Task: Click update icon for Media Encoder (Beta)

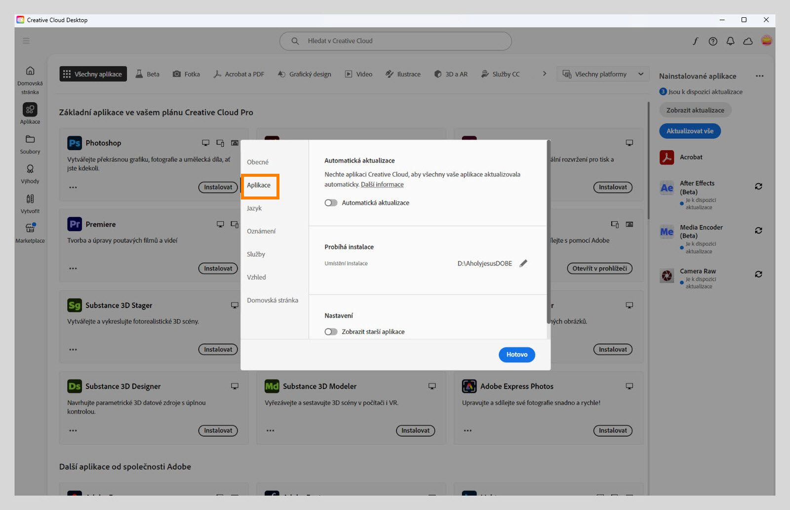Action: click(758, 231)
